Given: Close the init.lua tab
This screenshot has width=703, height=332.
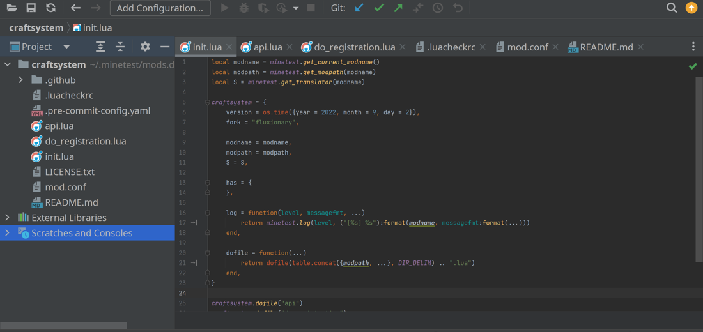Looking at the screenshot, I should [229, 47].
